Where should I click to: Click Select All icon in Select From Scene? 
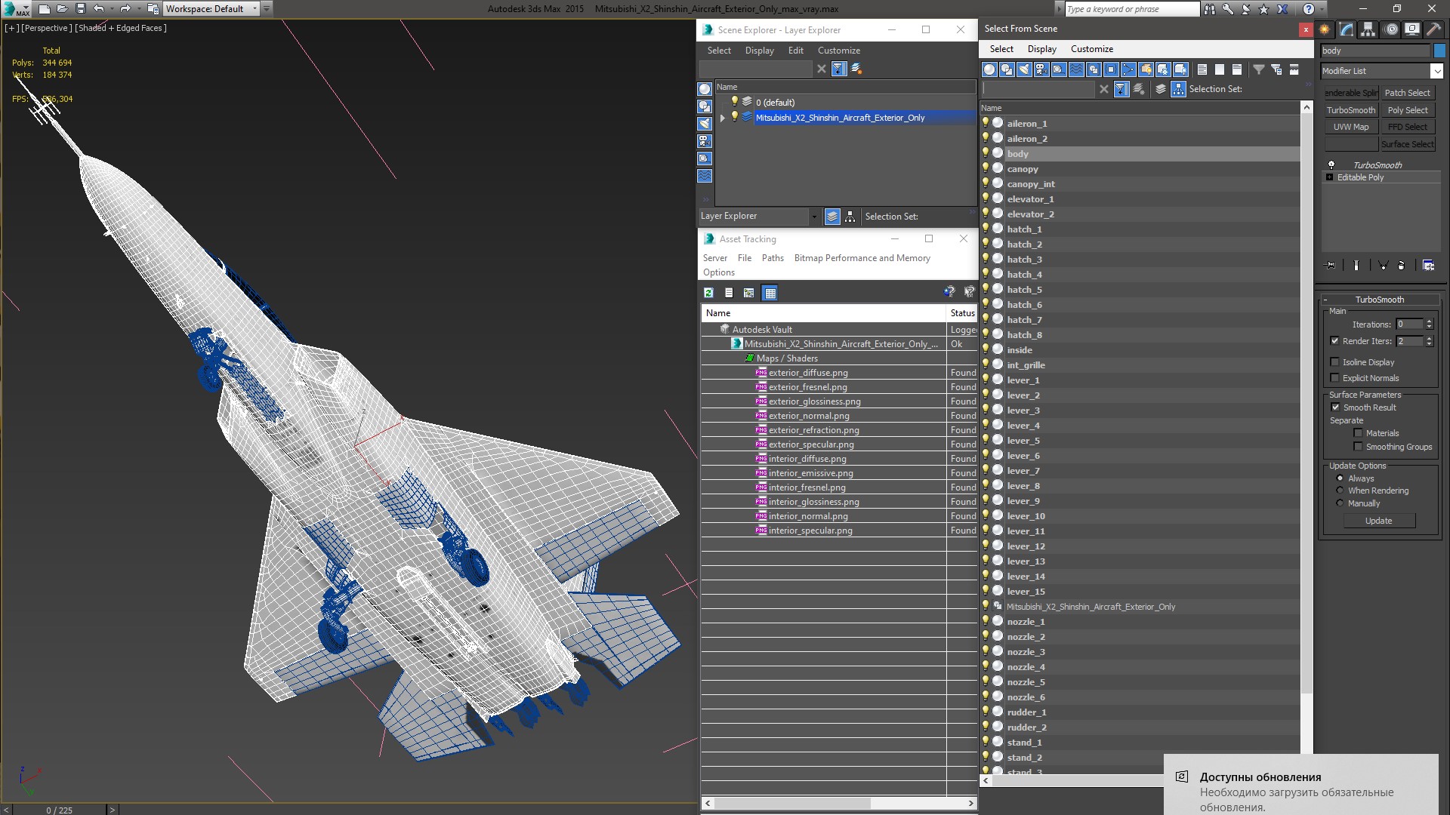pos(1202,69)
